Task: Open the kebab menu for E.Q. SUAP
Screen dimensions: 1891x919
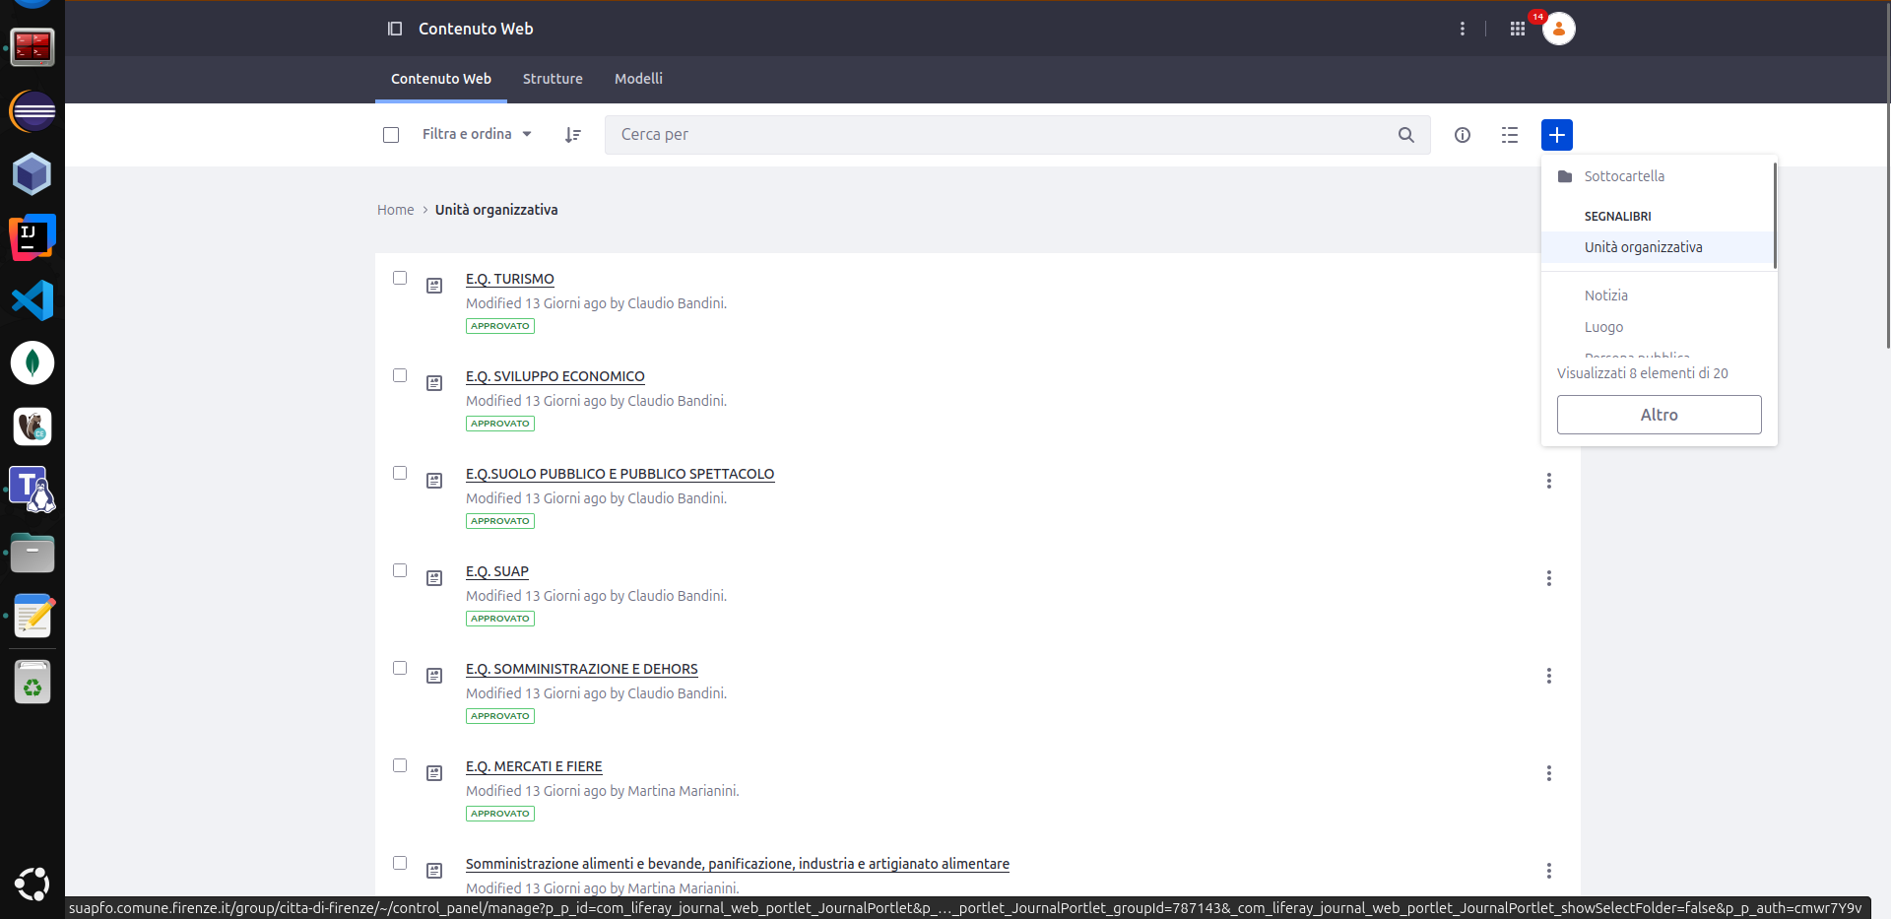Action: tap(1548, 578)
